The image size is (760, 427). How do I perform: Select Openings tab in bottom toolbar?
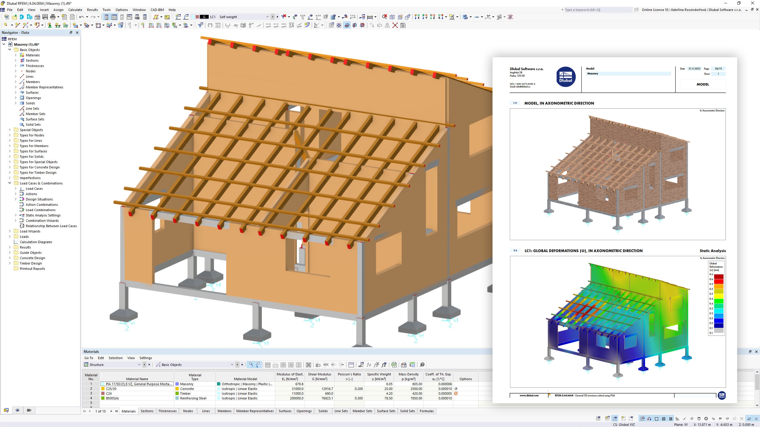tap(304, 411)
